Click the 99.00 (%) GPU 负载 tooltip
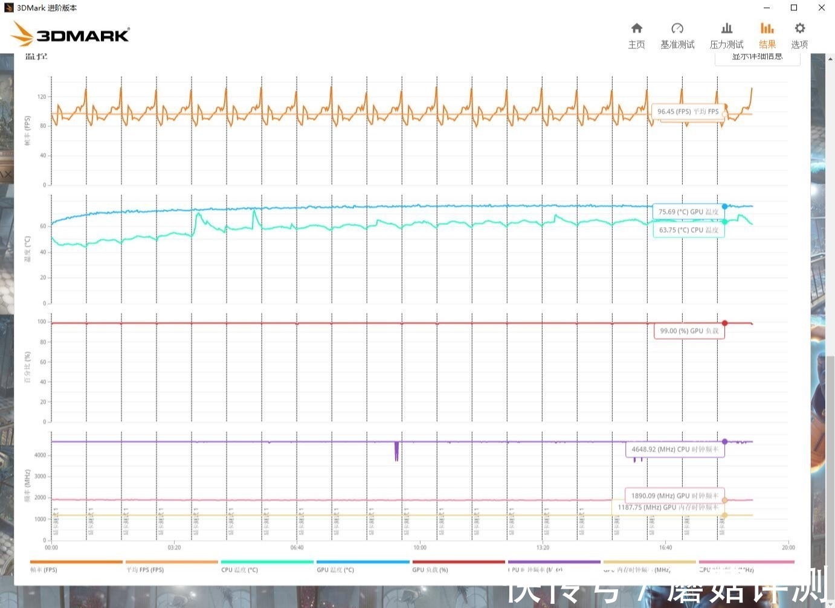The width and height of the screenshot is (835, 608). point(689,331)
